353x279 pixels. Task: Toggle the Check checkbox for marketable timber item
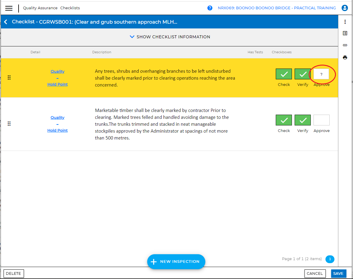click(284, 120)
